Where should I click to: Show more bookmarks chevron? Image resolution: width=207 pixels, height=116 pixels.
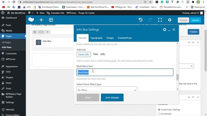point(187,7)
